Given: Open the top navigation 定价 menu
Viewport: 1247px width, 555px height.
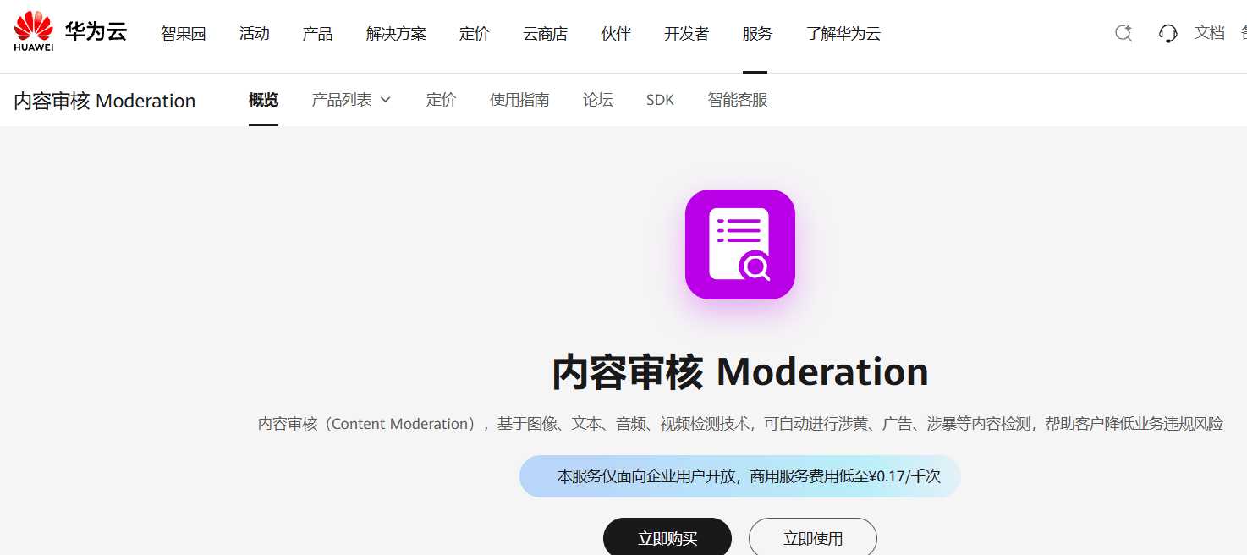Looking at the screenshot, I should (x=475, y=34).
